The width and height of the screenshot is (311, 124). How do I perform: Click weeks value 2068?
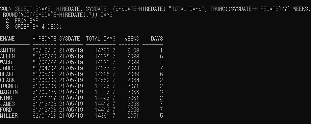coord(133,92)
